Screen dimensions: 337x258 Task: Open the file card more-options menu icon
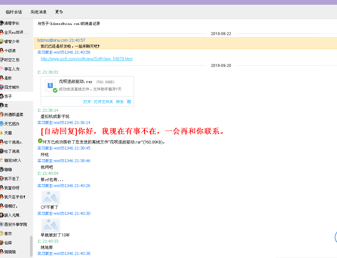pyautogui.click(x=129, y=102)
